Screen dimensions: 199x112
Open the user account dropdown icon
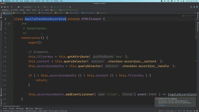click(19, 7)
